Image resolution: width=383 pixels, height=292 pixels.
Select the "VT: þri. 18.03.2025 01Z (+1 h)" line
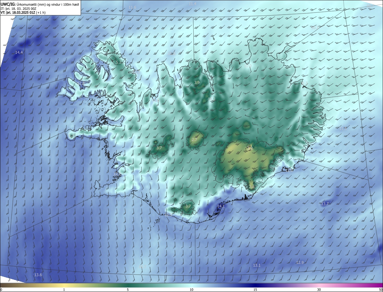[x=23, y=13]
